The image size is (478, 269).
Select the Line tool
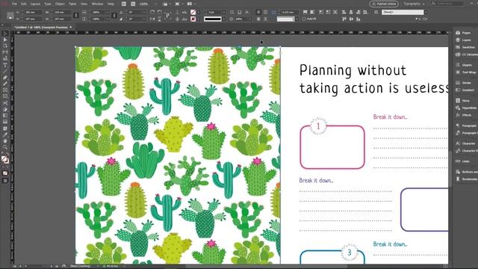pos(5,71)
